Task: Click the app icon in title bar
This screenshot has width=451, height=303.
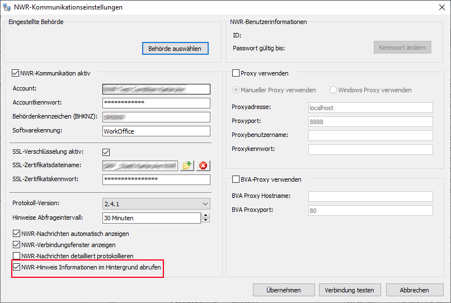Action: [7, 7]
